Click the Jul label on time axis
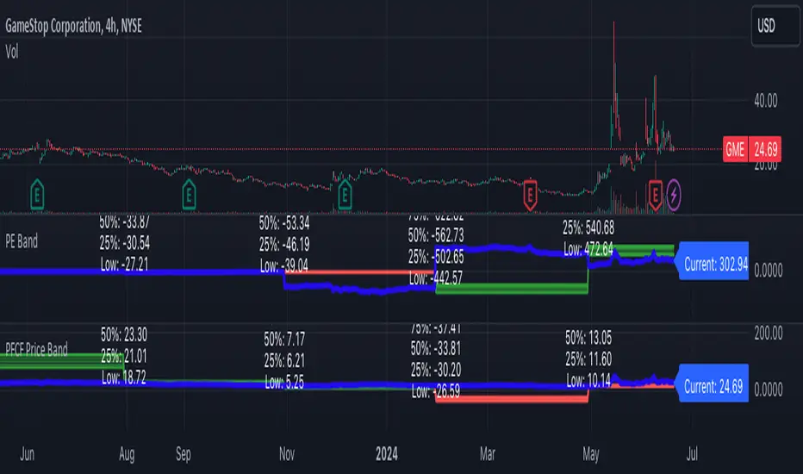The height and width of the screenshot is (474, 803). pyautogui.click(x=692, y=454)
